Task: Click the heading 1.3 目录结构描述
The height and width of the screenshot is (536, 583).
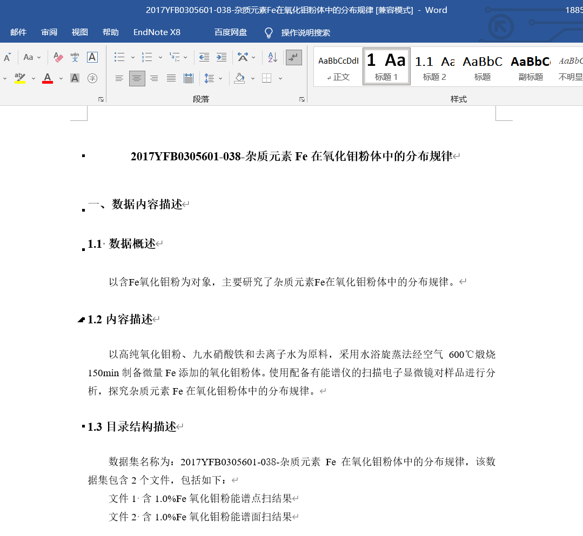Action: 132,427
